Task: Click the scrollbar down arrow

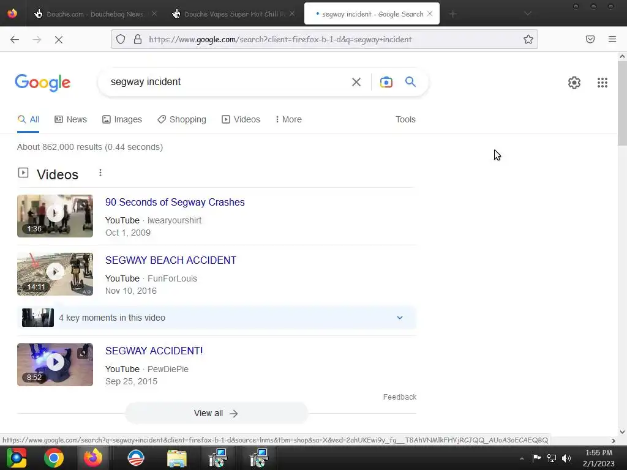Action: pos(622,431)
